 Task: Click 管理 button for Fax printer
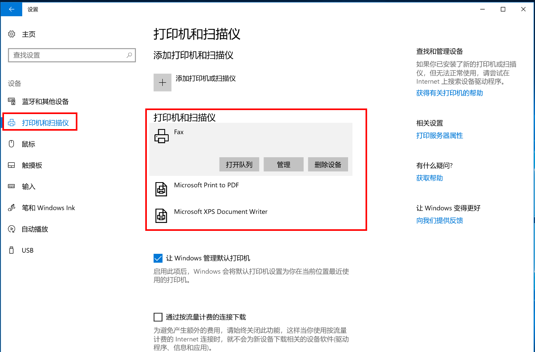point(283,165)
